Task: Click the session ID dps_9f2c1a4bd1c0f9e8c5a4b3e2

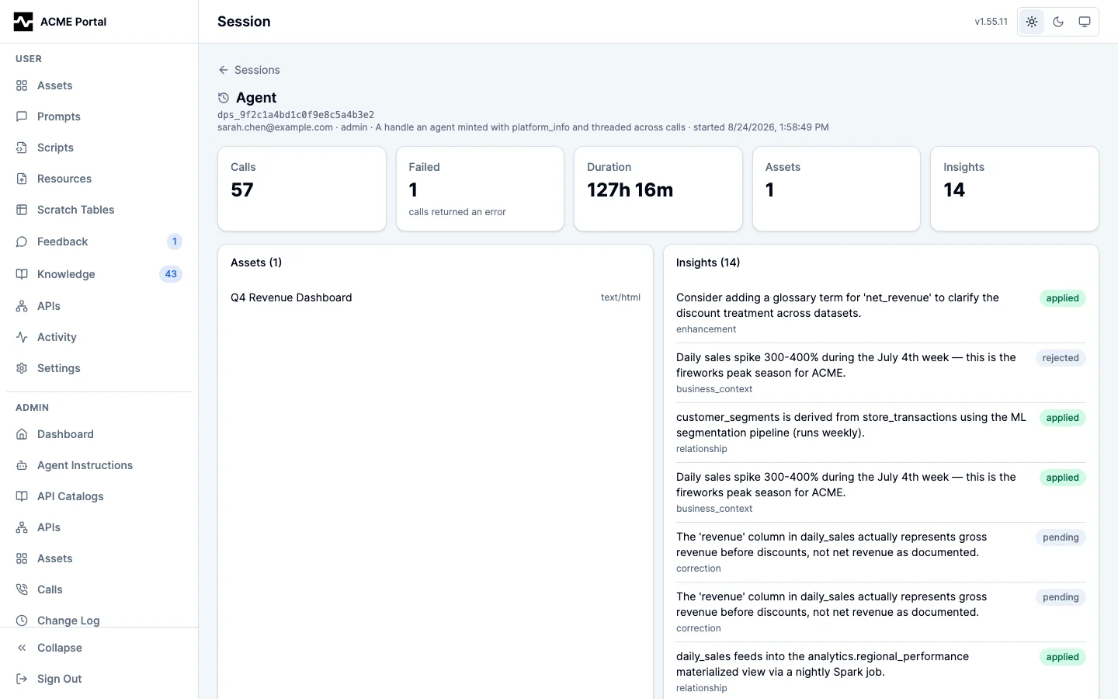Action: point(296,115)
